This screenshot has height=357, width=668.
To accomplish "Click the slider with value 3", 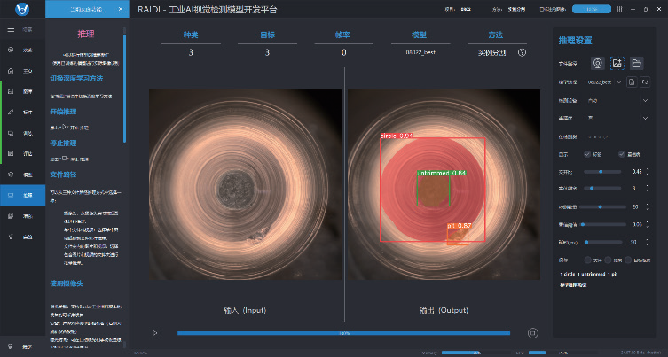I will 602,188.
